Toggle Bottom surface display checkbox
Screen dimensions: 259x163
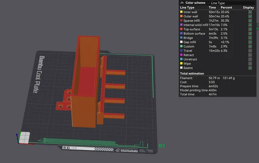coord(250,33)
